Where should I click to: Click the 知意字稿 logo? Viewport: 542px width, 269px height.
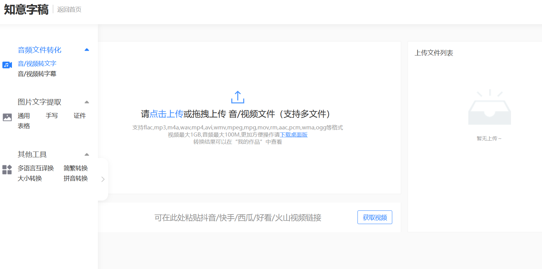pos(26,10)
